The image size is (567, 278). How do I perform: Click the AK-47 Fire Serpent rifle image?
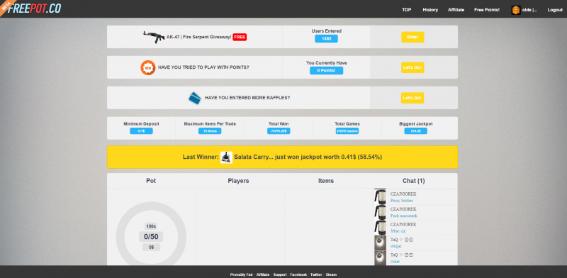click(154, 37)
